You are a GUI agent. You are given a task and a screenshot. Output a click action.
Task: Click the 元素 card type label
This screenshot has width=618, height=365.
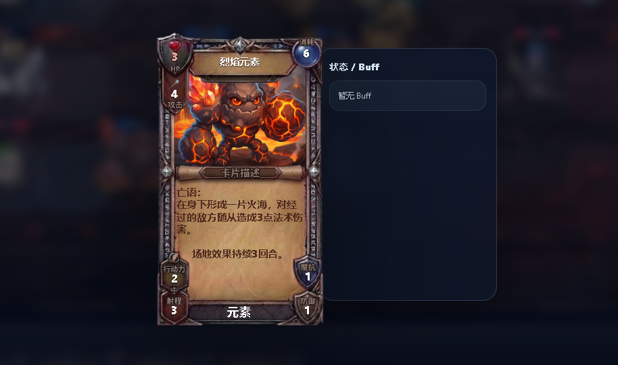[x=239, y=312]
